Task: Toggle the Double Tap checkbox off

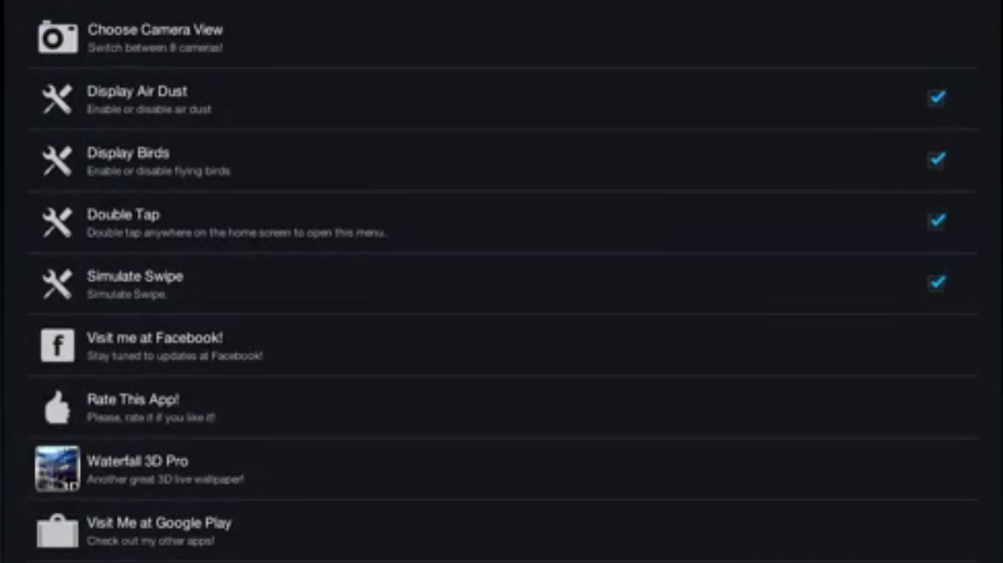Action: click(936, 220)
